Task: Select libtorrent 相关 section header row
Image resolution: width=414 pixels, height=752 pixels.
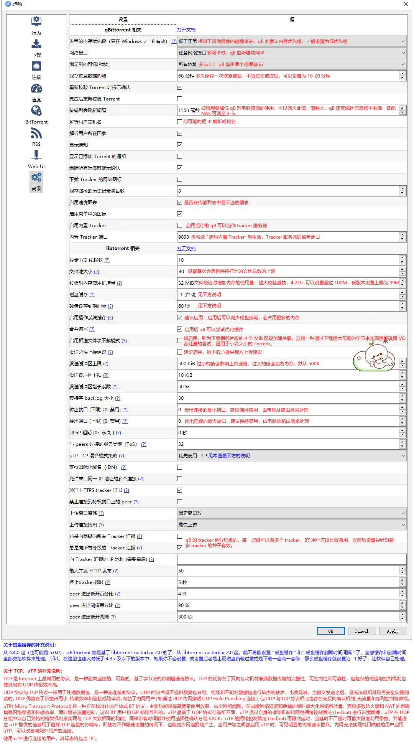Action: (123, 249)
